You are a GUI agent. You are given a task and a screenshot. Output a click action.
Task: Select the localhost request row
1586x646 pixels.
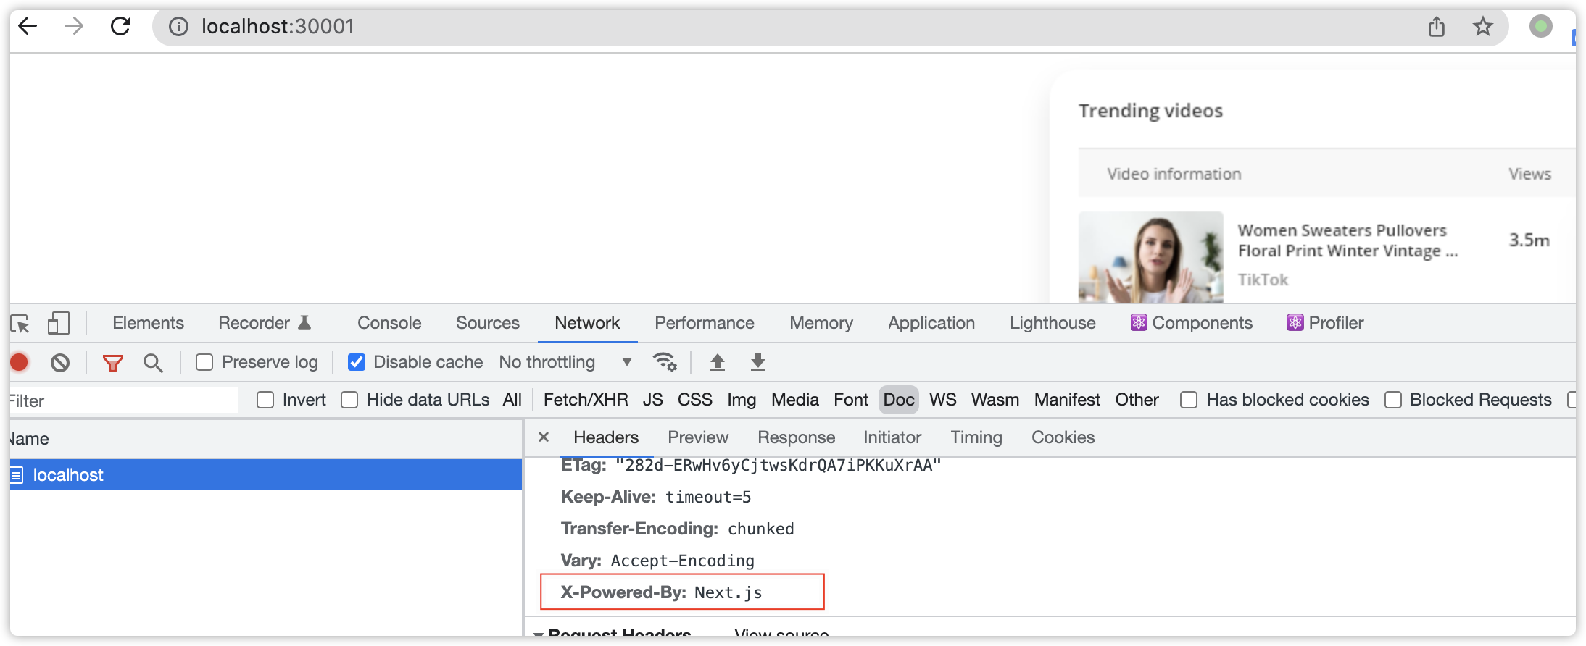coord(266,475)
